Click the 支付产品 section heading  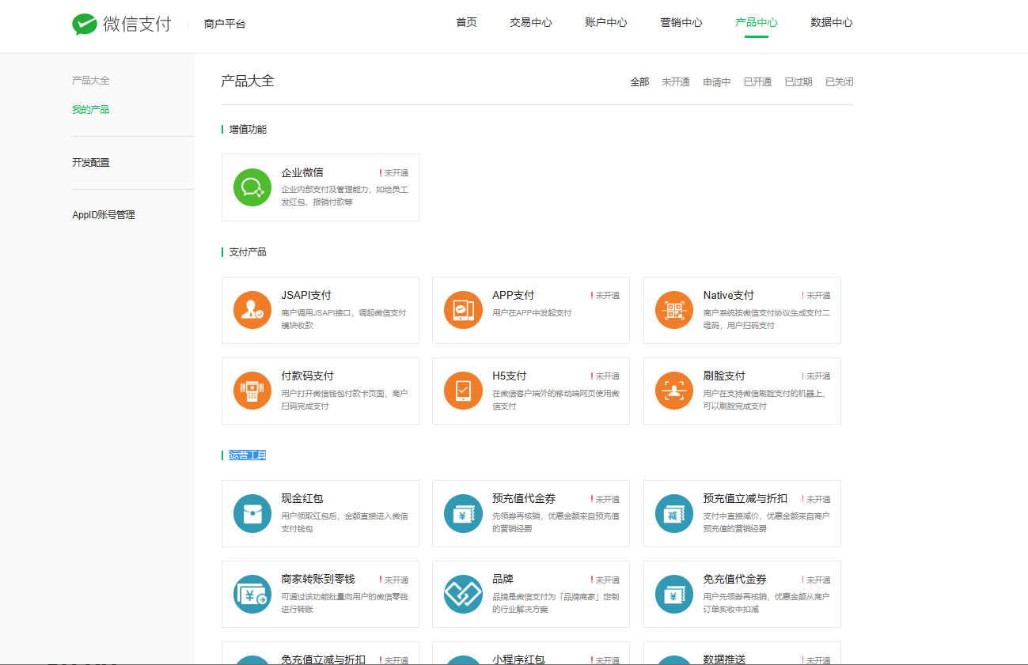click(248, 251)
